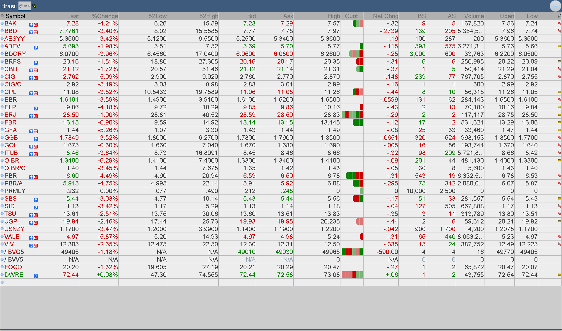Open the list menu button top right
562x331 pixels.
point(555,6)
